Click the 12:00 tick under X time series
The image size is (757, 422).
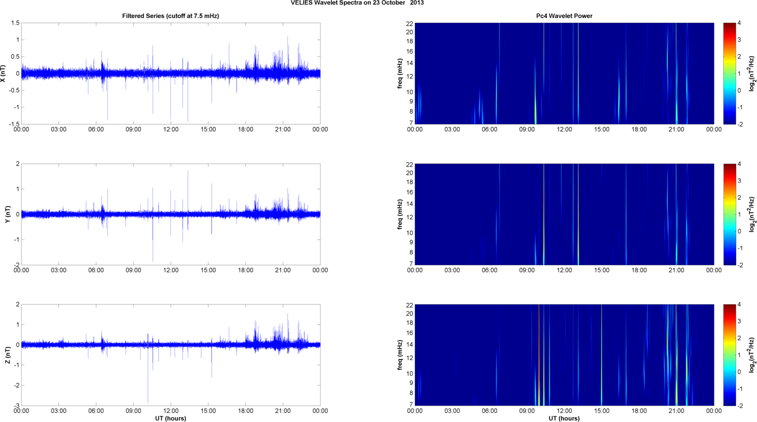[x=171, y=129]
